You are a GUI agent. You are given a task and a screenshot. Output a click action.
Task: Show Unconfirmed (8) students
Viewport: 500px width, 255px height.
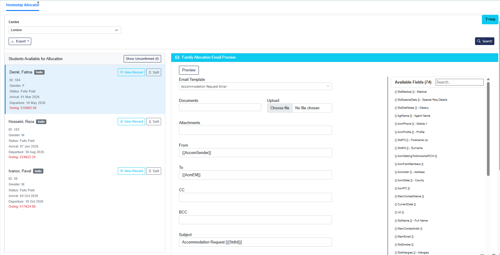pyautogui.click(x=142, y=59)
